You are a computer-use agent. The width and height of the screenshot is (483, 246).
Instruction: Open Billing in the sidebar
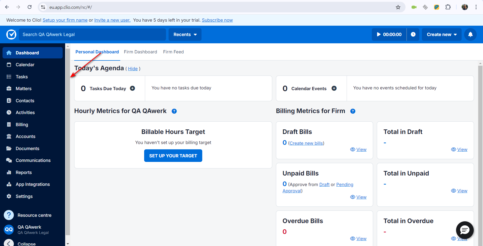pos(33,125)
